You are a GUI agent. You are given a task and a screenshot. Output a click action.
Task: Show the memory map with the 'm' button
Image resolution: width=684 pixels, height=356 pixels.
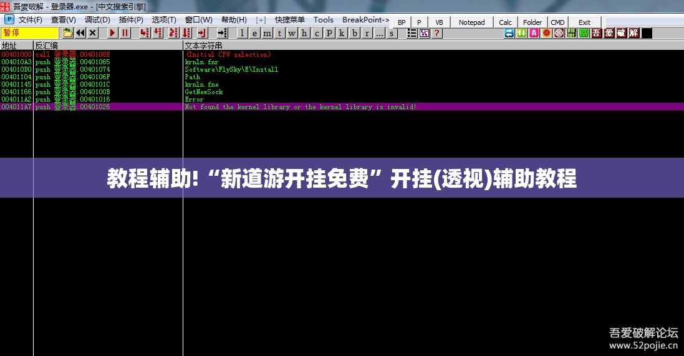coord(267,33)
